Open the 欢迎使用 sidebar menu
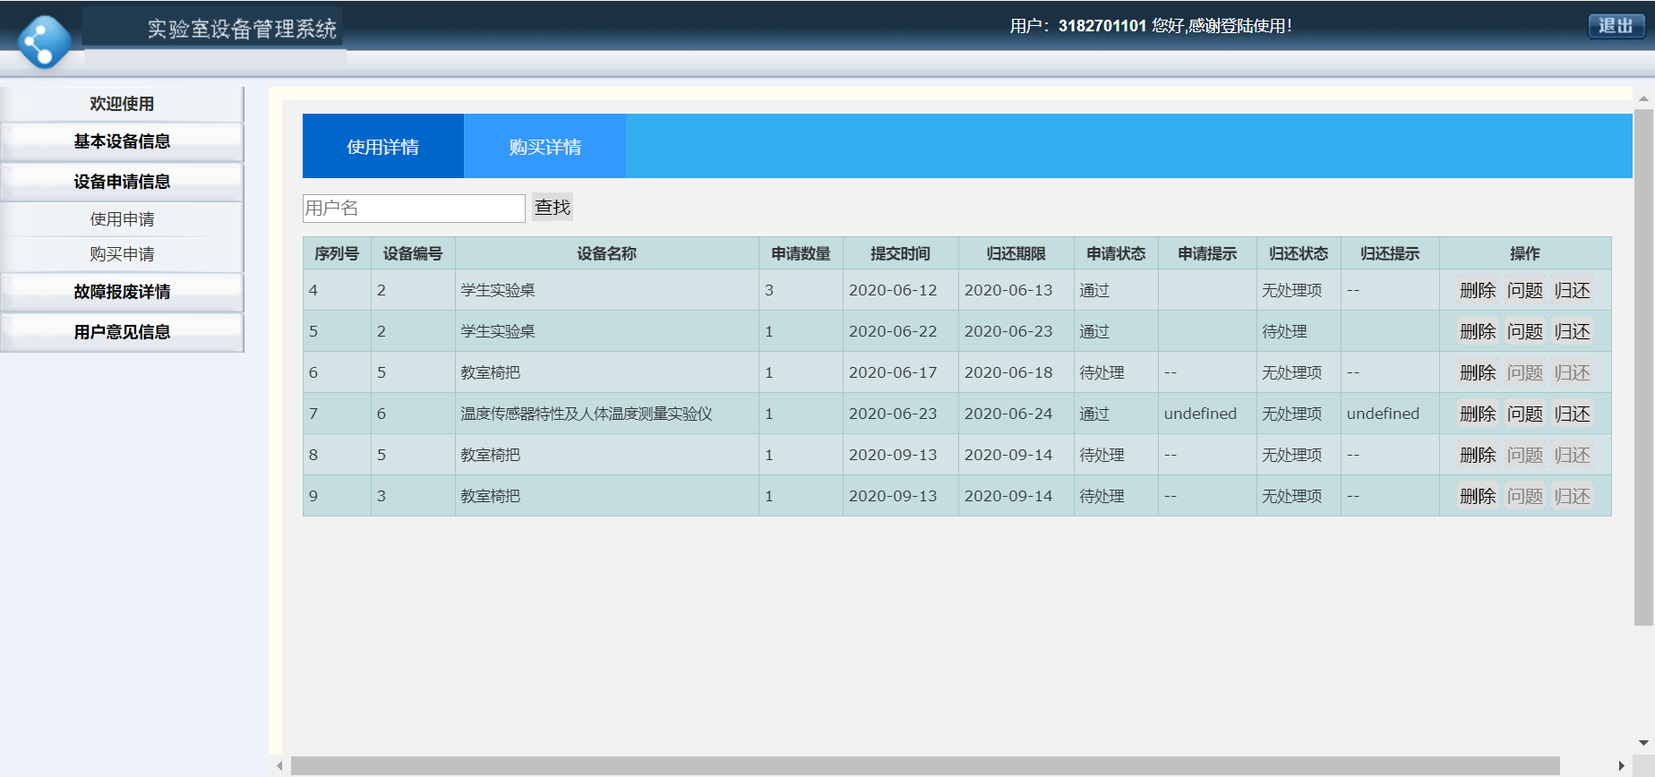Viewport: 1655px width, 777px height. (x=122, y=104)
